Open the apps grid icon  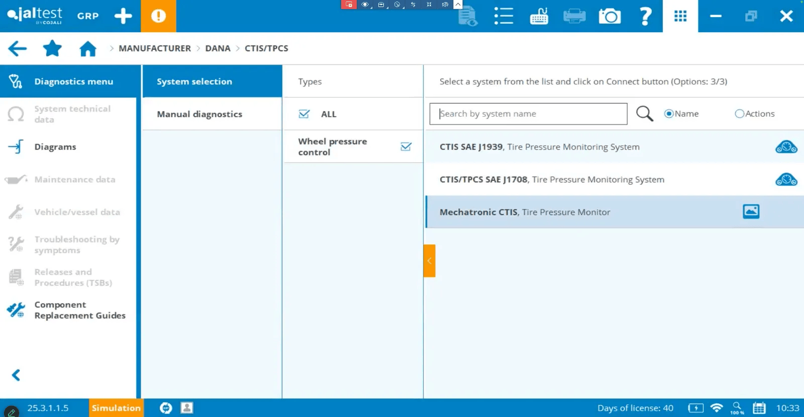[x=680, y=16]
